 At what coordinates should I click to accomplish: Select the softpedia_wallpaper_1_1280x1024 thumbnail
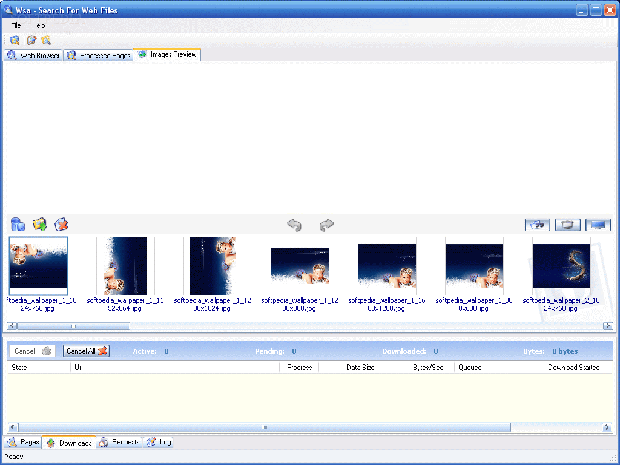213,266
